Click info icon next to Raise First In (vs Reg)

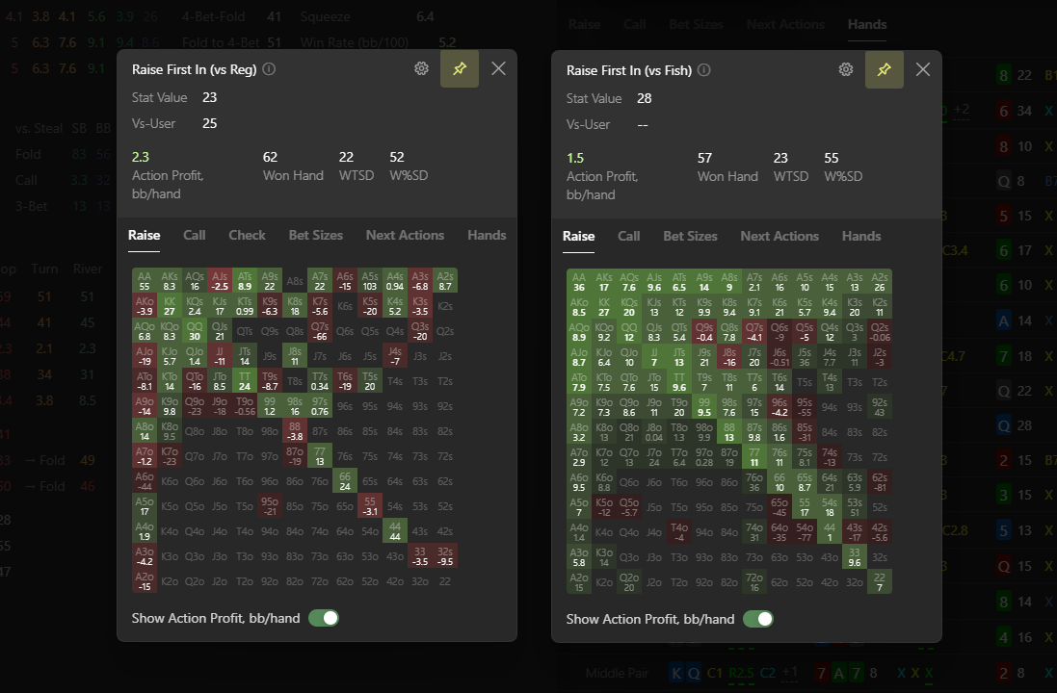pos(269,69)
